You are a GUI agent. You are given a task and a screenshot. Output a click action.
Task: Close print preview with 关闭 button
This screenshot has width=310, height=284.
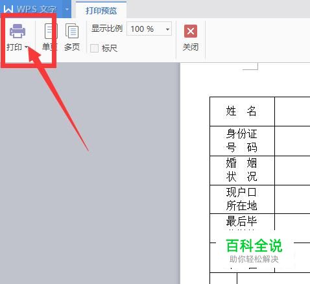coord(191,38)
